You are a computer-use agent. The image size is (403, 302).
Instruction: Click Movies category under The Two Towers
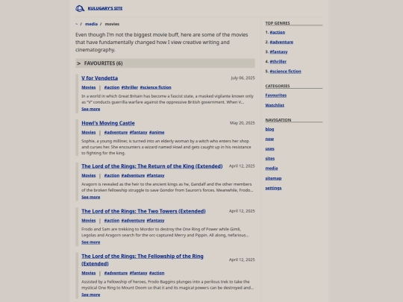pos(88,220)
